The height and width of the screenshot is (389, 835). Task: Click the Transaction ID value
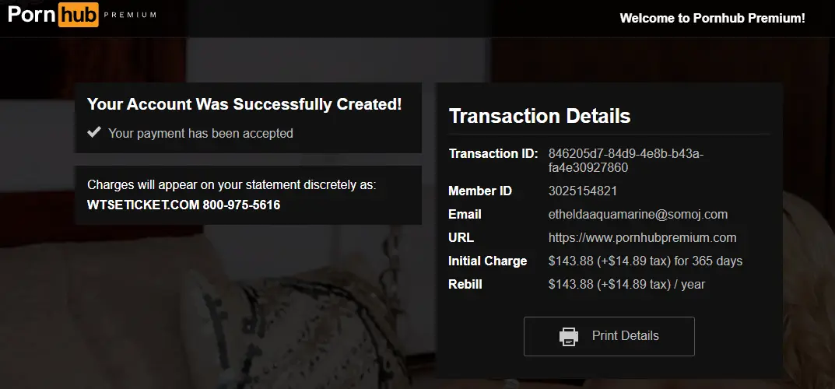[626, 161]
